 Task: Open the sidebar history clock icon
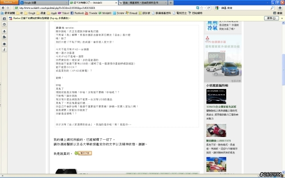click(x=4, y=24)
